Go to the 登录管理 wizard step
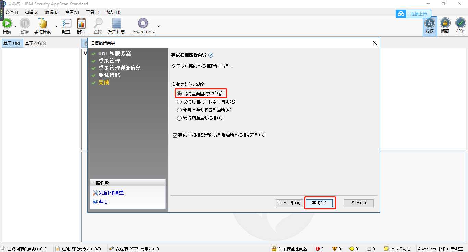The height and width of the screenshot is (252, 468). pos(109,61)
